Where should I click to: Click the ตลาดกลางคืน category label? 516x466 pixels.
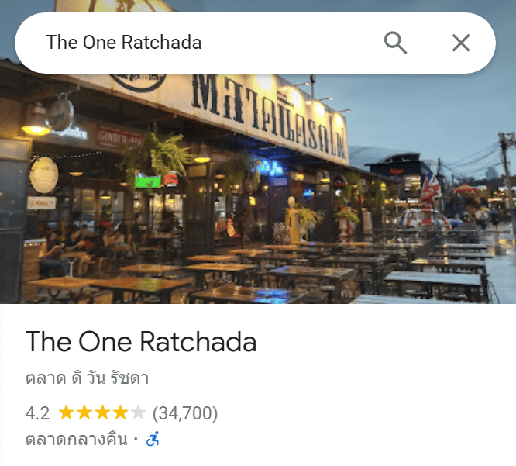click(x=77, y=439)
